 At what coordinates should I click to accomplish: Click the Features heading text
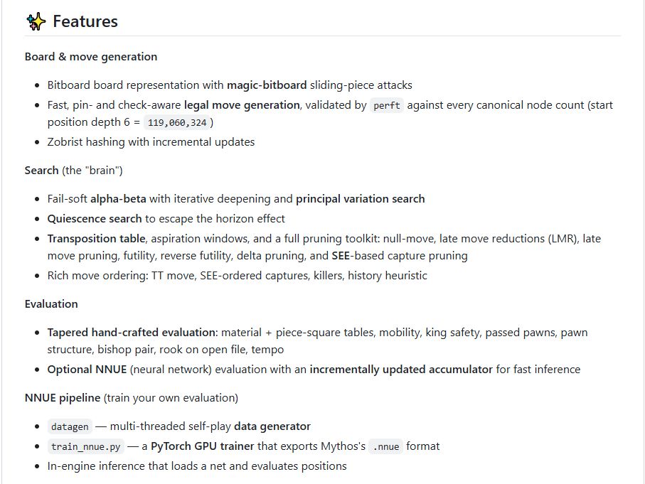coord(85,21)
